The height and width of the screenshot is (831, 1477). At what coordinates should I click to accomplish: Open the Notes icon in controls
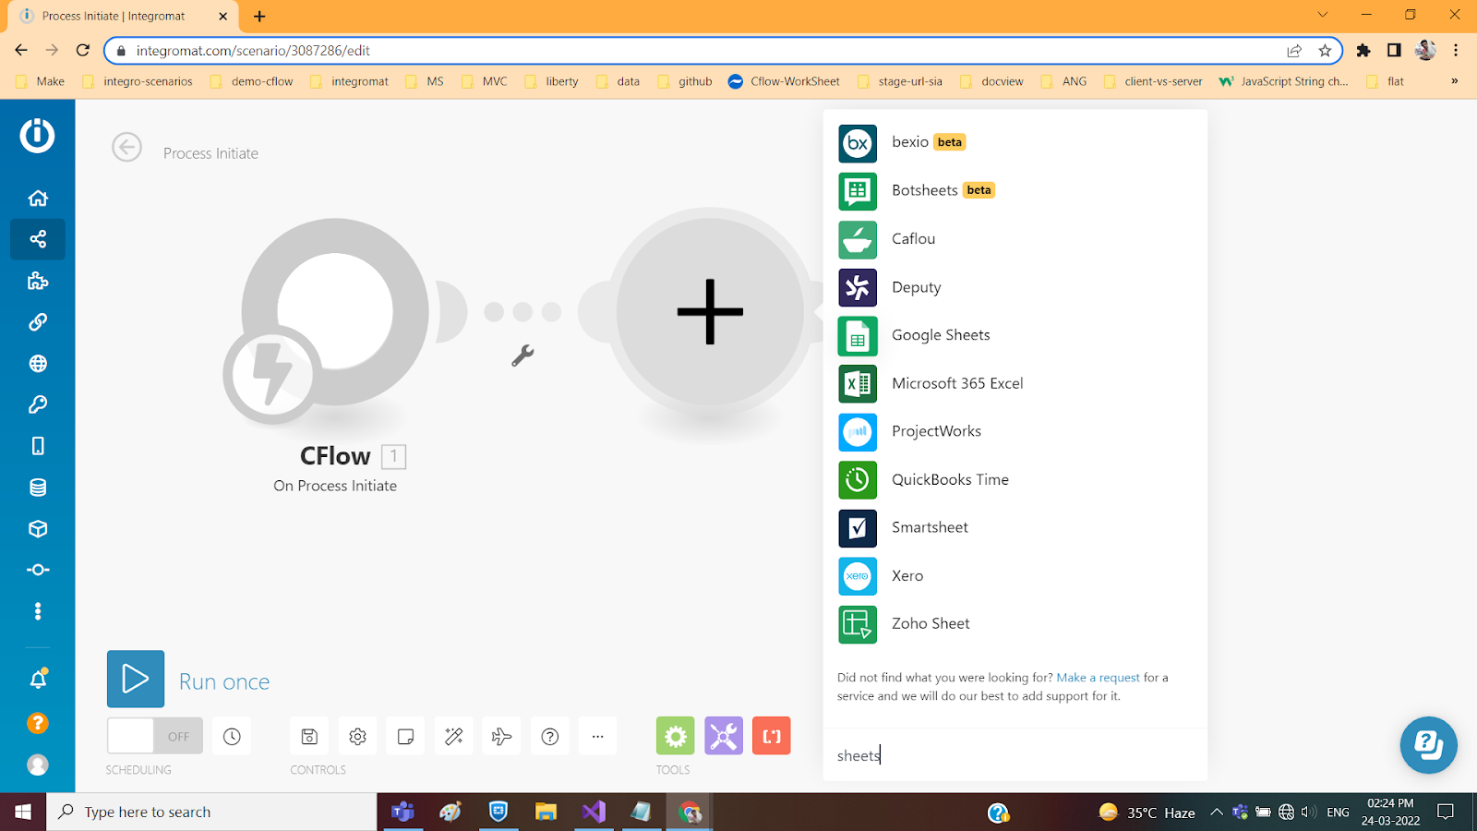pyautogui.click(x=405, y=736)
